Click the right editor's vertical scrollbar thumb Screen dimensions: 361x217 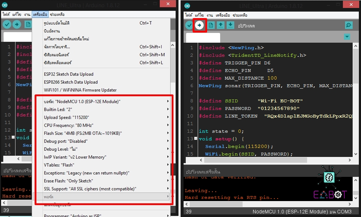pos(356,67)
